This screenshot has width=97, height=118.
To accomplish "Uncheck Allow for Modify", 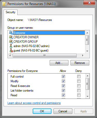I will [63, 81].
